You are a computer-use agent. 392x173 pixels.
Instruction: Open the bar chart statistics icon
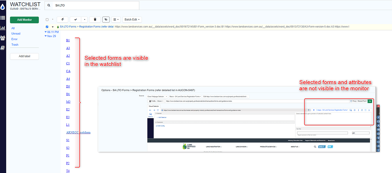(x=3, y=28)
